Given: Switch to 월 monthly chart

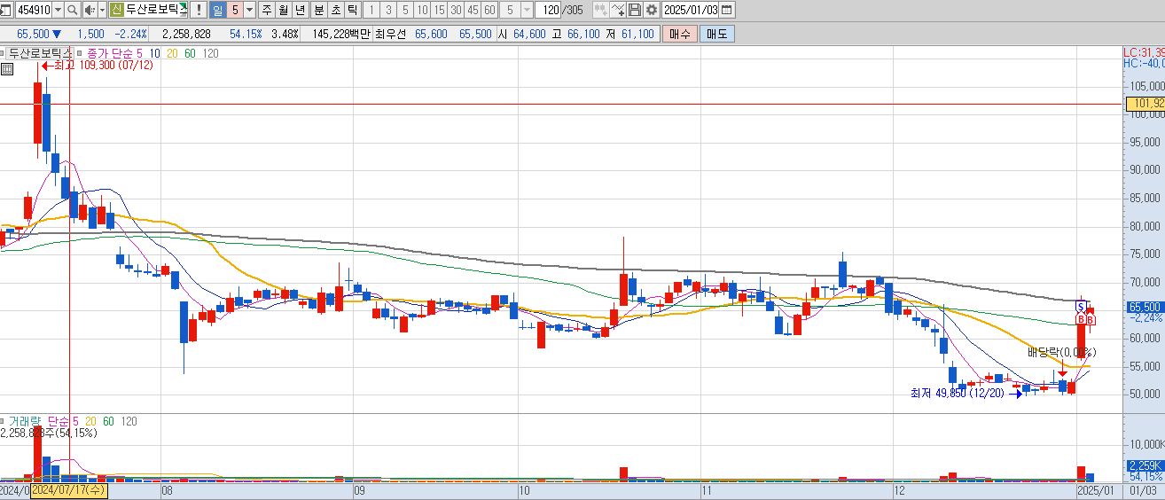Looking at the screenshot, I should [282, 11].
